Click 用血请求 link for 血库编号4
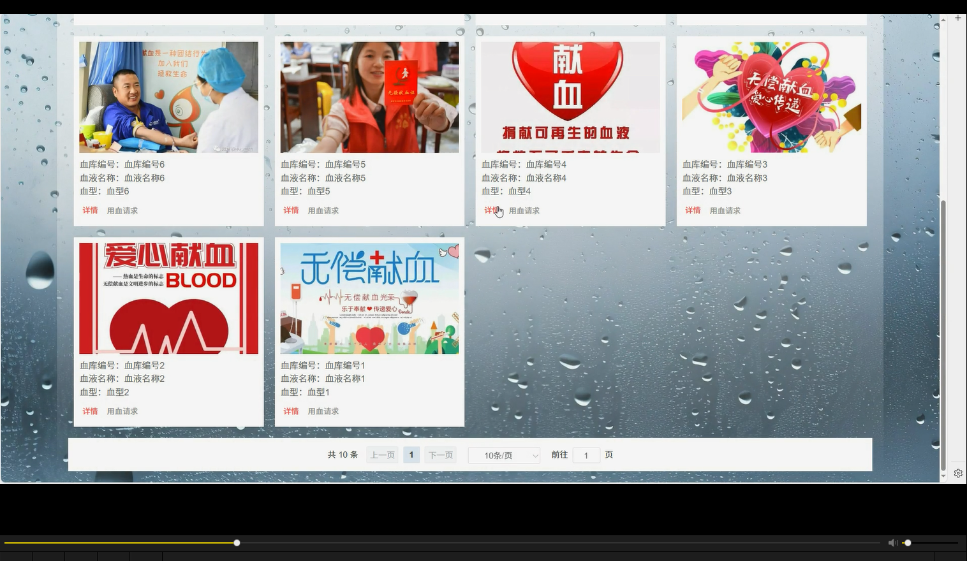The height and width of the screenshot is (561, 967). (x=524, y=210)
